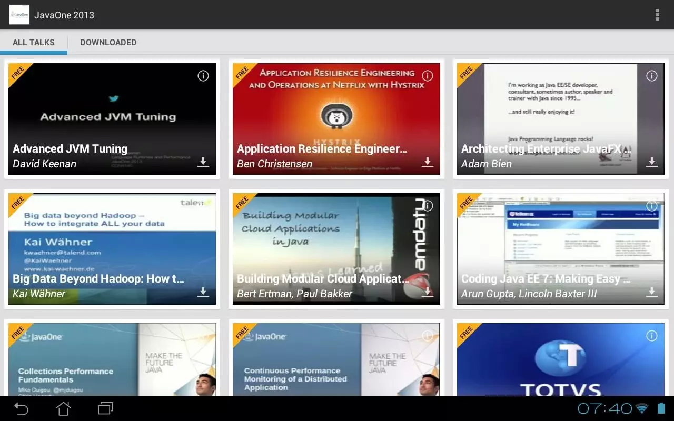
Task: Download the Ben Christensen talk
Action: tap(428, 162)
